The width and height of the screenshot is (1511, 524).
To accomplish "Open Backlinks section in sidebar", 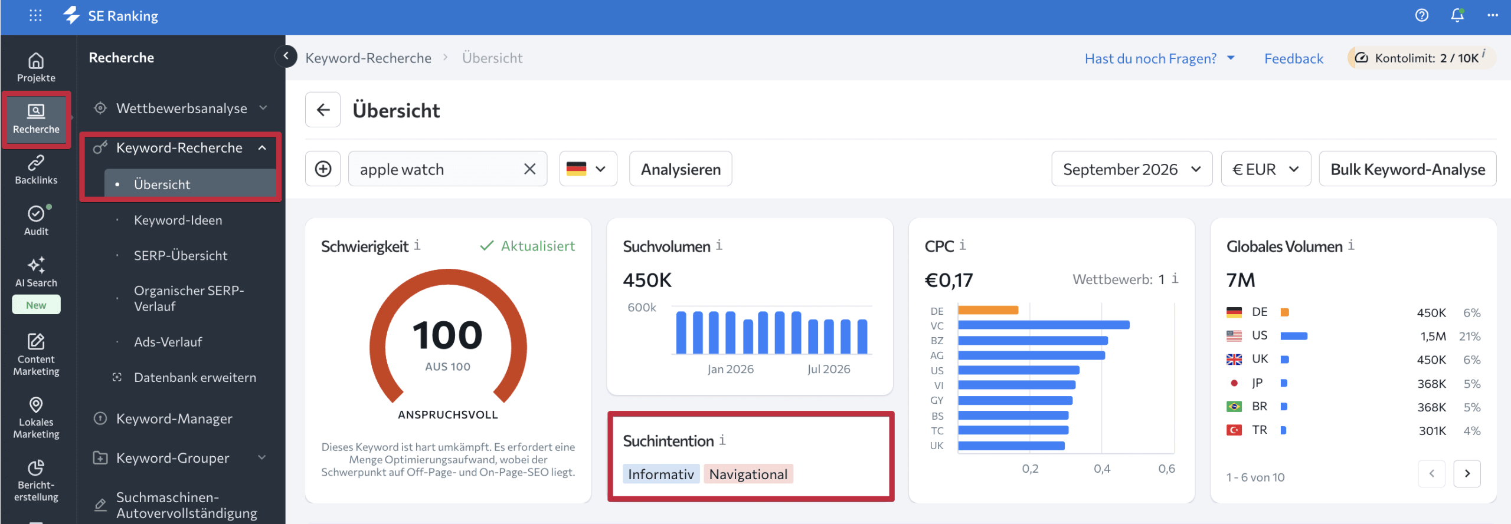I will coord(36,170).
